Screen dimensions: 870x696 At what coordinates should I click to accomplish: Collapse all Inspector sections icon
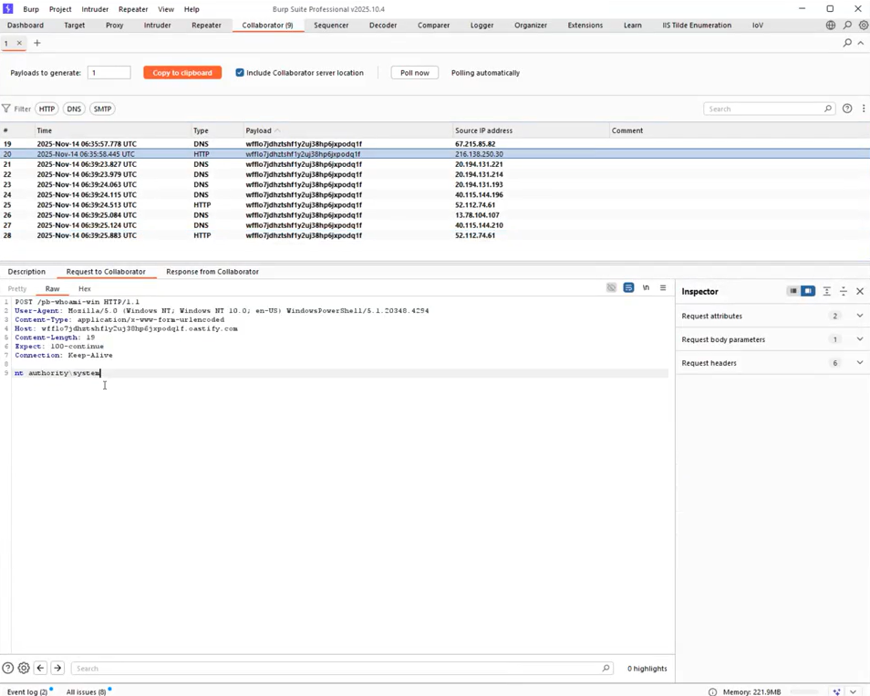844,291
